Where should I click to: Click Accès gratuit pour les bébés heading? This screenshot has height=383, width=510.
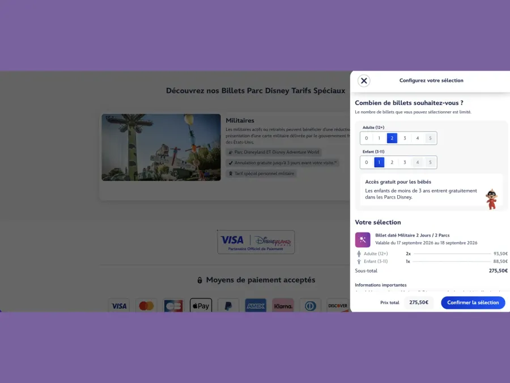(398, 182)
